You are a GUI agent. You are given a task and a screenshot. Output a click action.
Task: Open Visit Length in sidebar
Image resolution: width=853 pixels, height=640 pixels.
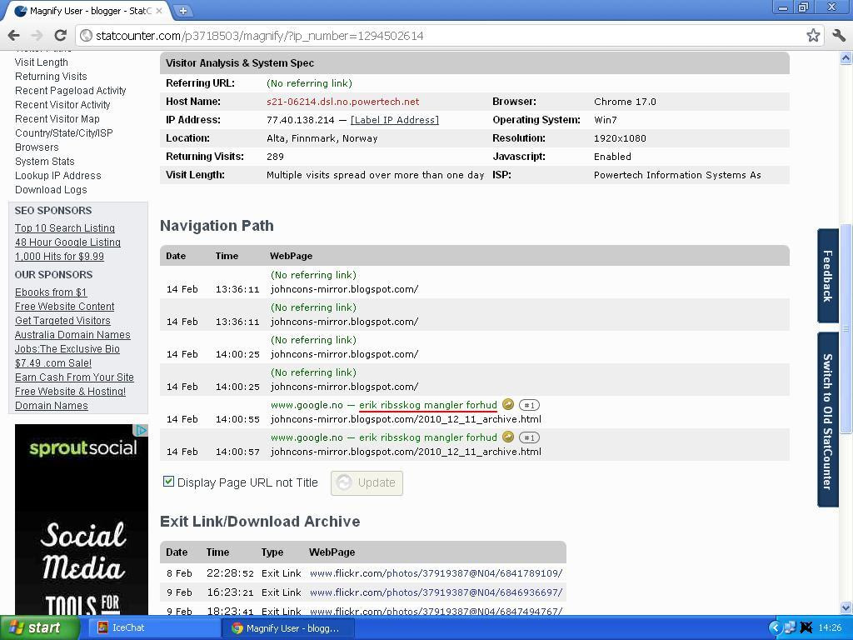click(x=42, y=62)
